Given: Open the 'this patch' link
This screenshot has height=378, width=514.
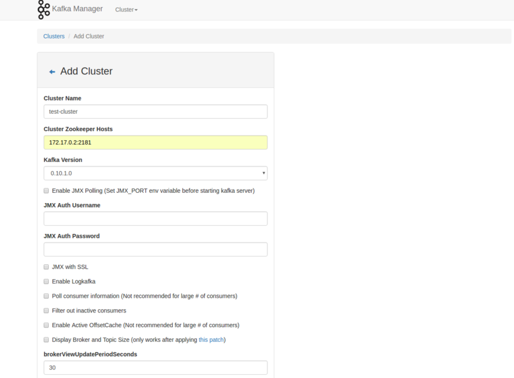Looking at the screenshot, I should click(x=211, y=339).
